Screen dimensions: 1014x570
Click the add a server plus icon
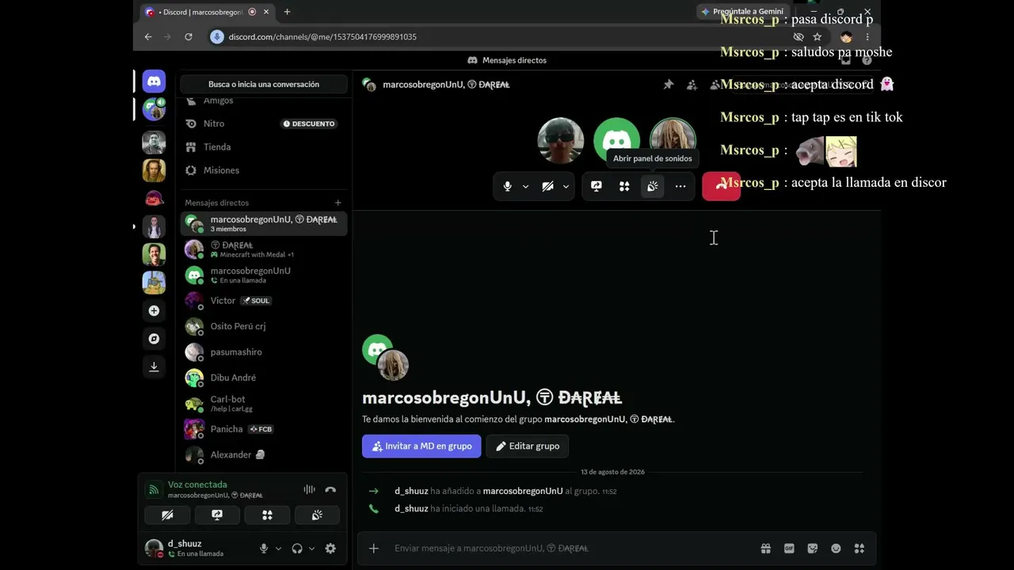coord(154,311)
